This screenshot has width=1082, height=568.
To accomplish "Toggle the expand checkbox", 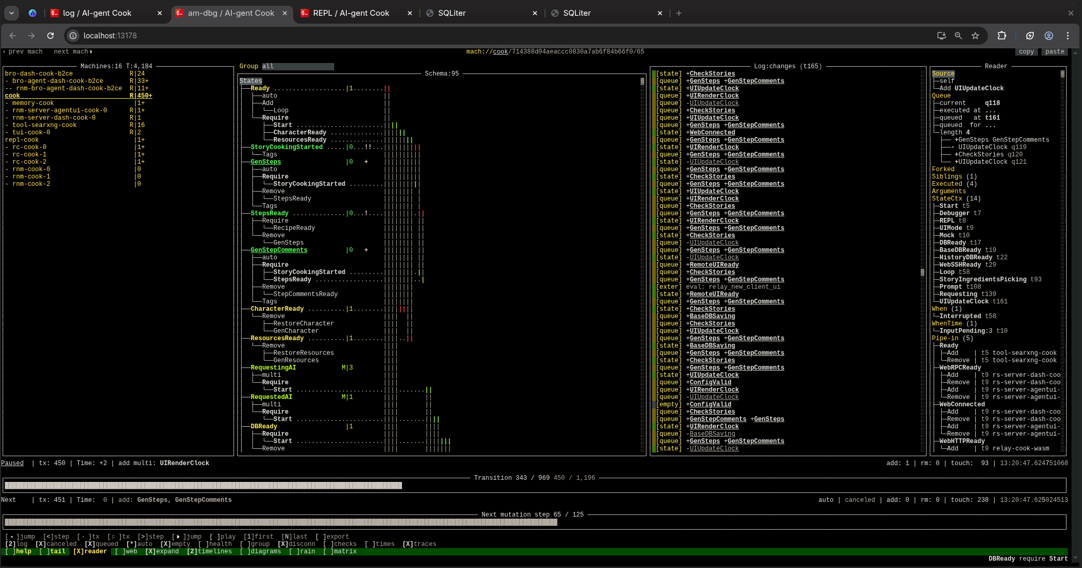I will pyautogui.click(x=162, y=551).
